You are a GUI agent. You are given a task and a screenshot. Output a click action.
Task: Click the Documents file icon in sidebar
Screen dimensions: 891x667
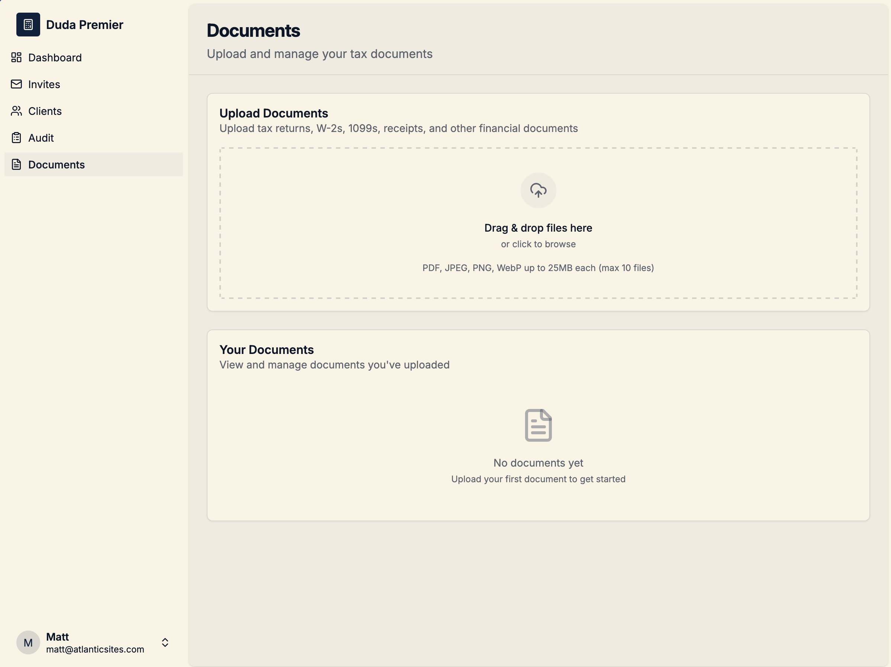(x=16, y=165)
